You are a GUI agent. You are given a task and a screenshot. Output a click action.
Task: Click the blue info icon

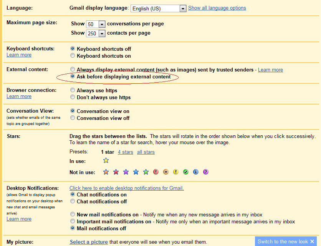(x=196, y=172)
